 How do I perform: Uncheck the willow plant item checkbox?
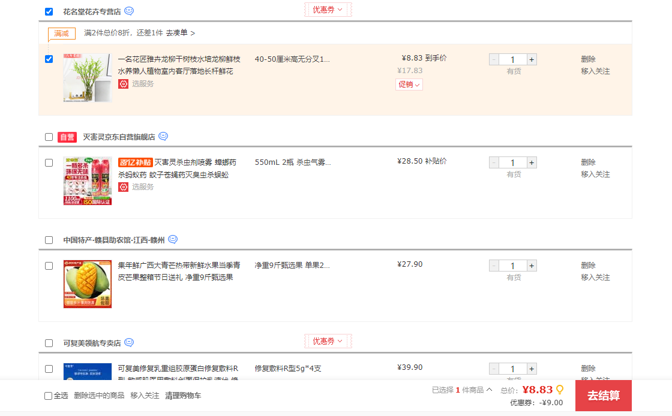49,59
